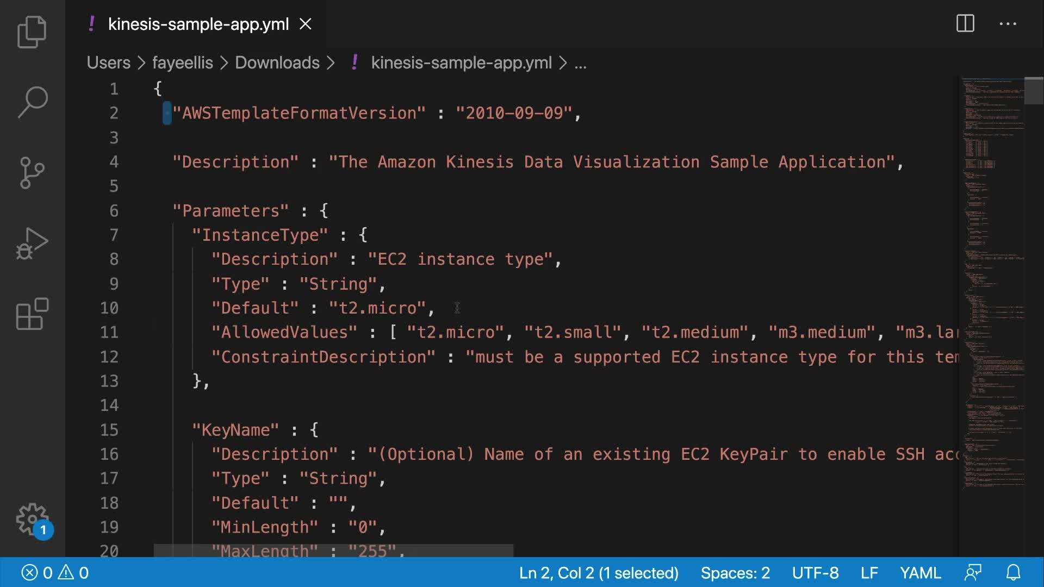Open the Explorer files icon

[32, 32]
